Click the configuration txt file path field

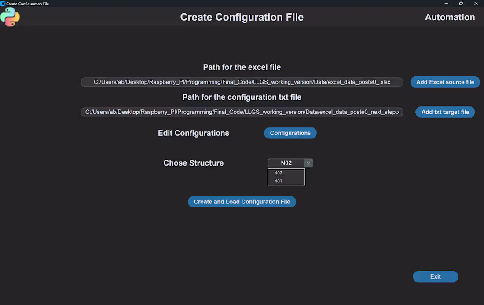click(x=242, y=112)
